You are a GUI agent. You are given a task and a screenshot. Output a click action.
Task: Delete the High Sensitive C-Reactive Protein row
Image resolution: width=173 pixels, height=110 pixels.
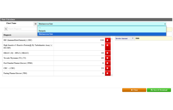pos(108,46)
